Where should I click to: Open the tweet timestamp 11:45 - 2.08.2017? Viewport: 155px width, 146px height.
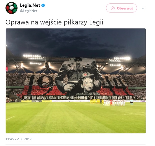pyautogui.click(x=18, y=139)
